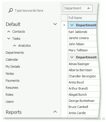
Task: Open the Tasks navigation item
Action: [x=16, y=39]
